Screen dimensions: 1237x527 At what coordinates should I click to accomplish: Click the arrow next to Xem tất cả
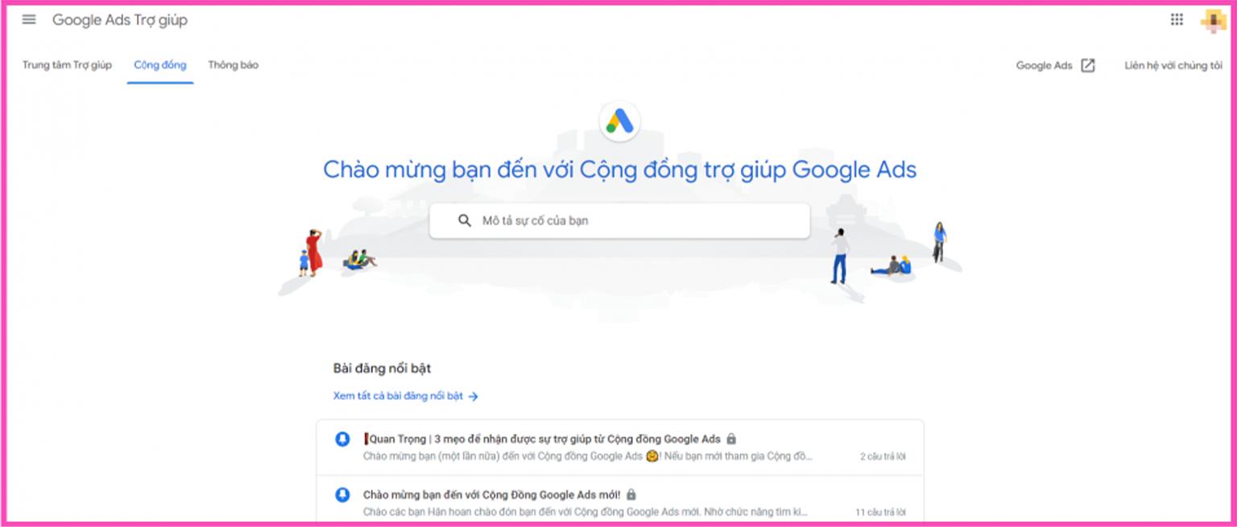(474, 397)
